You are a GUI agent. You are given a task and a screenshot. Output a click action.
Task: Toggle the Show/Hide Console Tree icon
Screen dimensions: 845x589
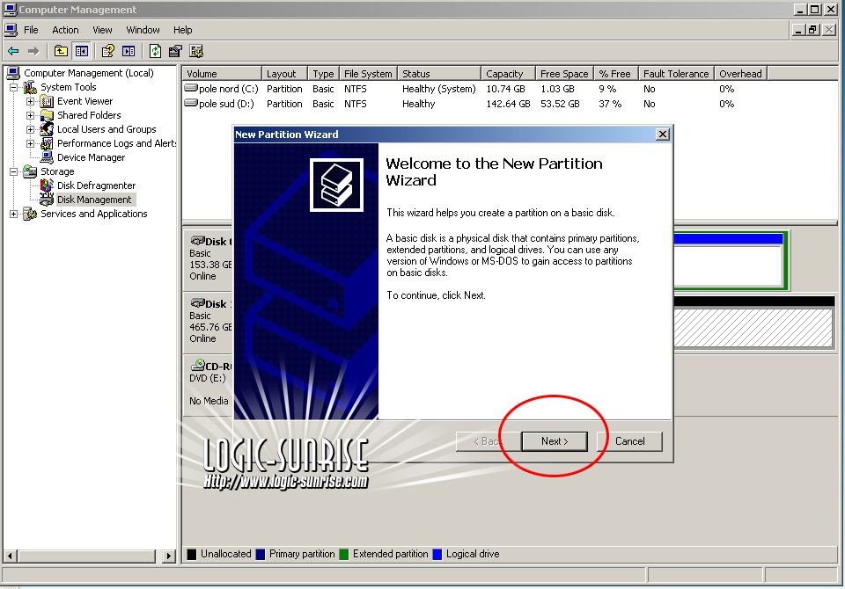[81, 51]
